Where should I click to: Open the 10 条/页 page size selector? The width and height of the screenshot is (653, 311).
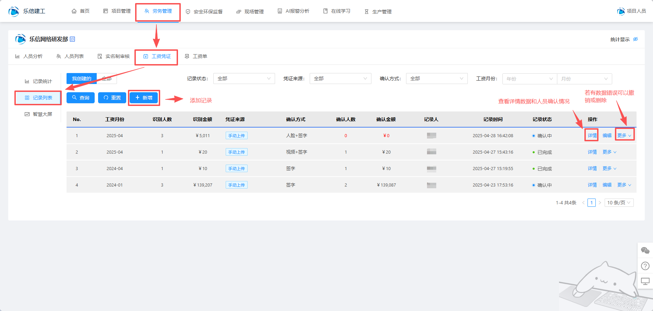(x=619, y=203)
